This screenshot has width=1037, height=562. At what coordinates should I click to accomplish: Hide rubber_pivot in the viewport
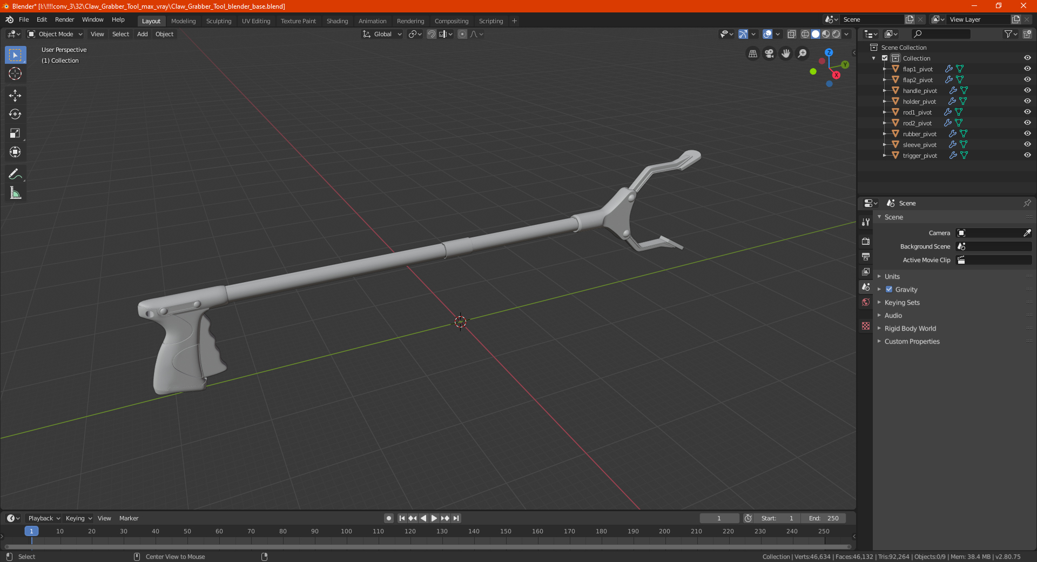point(1027,134)
